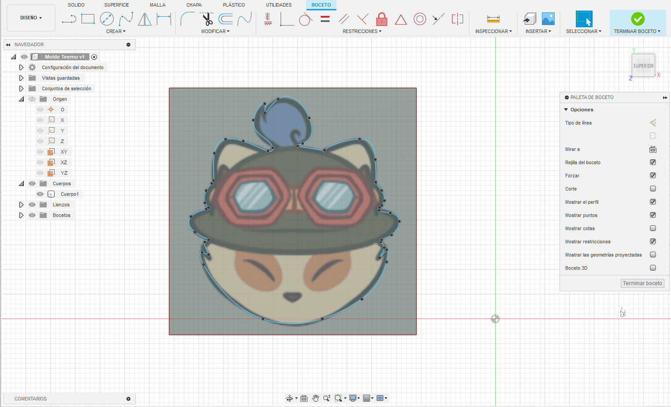Switch to the SÓLIDO tab
671x407 pixels.
coord(76,5)
